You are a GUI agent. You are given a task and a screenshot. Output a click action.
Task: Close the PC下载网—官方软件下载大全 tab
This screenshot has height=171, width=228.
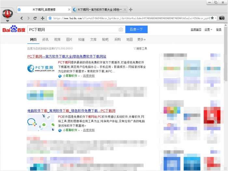[125, 9]
